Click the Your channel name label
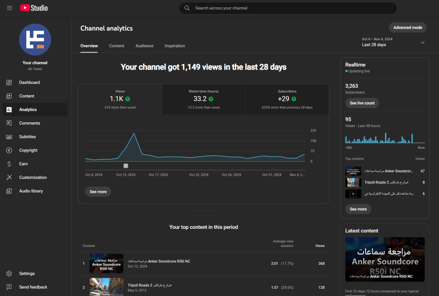The width and height of the screenshot is (439, 296). (x=35, y=63)
